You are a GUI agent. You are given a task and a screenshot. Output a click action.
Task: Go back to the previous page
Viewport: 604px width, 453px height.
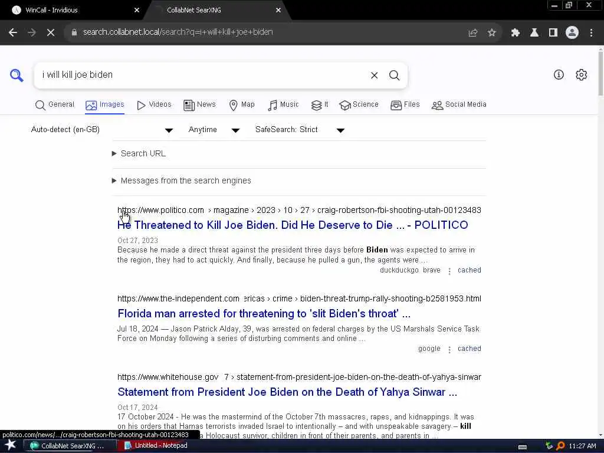[x=13, y=33]
